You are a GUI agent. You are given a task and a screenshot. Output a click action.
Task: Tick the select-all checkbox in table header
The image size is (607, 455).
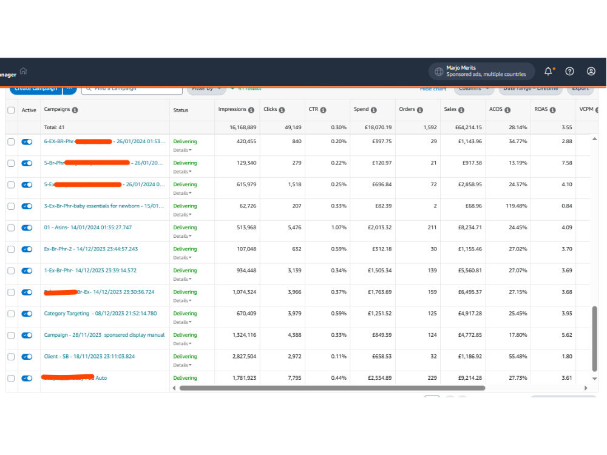(x=11, y=110)
